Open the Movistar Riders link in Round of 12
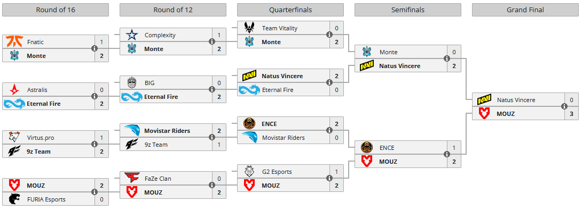The image size is (582, 210). (167, 130)
